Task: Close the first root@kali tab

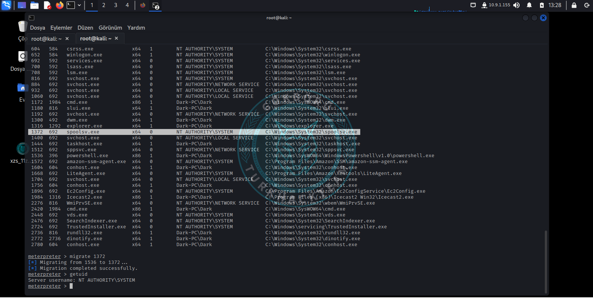Action: click(67, 39)
